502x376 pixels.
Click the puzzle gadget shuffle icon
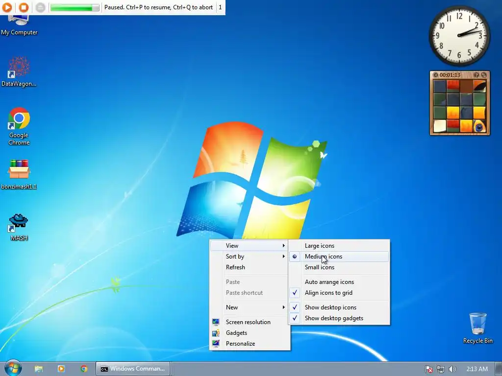tap(484, 75)
